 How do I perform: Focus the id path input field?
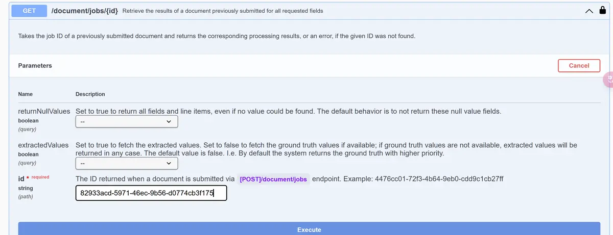click(x=151, y=193)
